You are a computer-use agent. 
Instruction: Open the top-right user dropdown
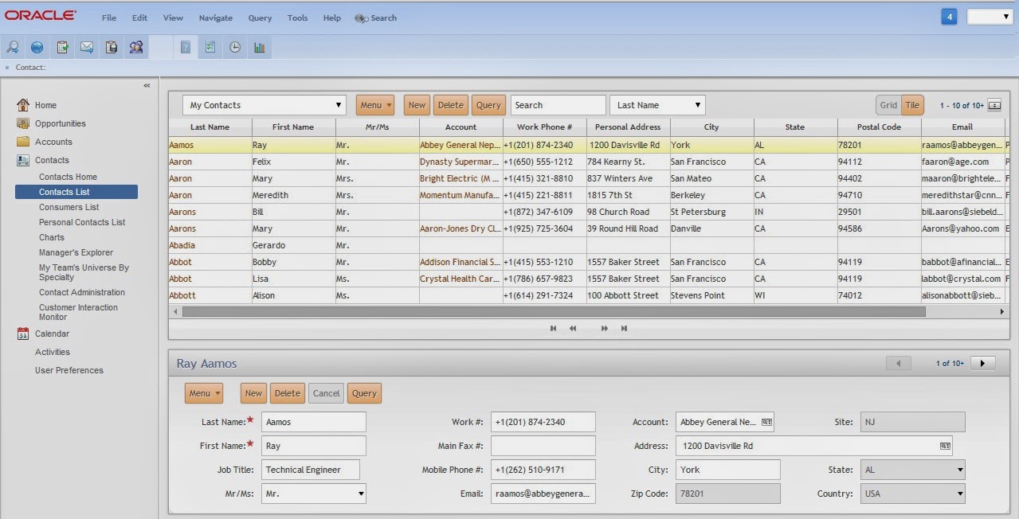990,17
